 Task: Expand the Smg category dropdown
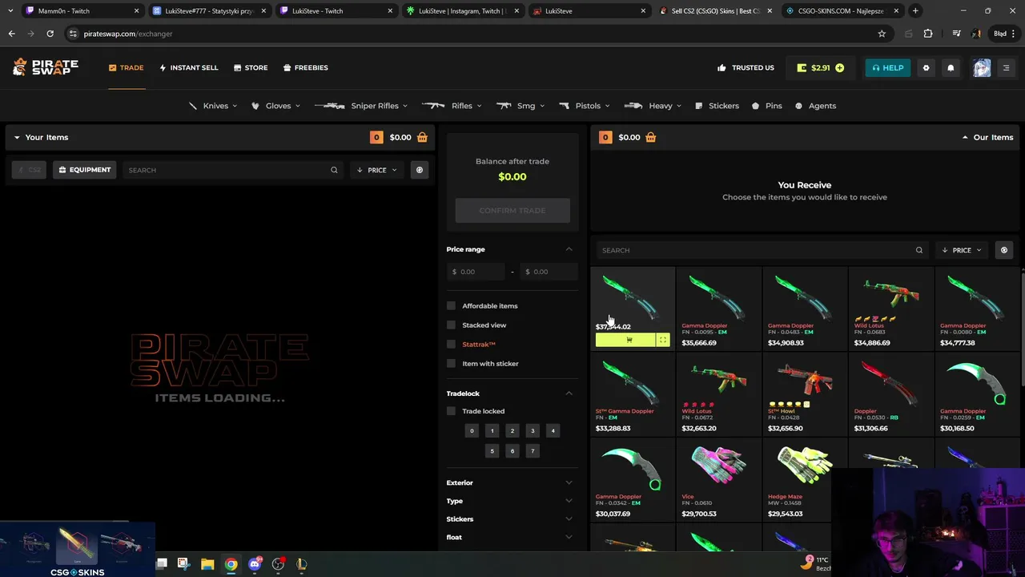[521, 106]
